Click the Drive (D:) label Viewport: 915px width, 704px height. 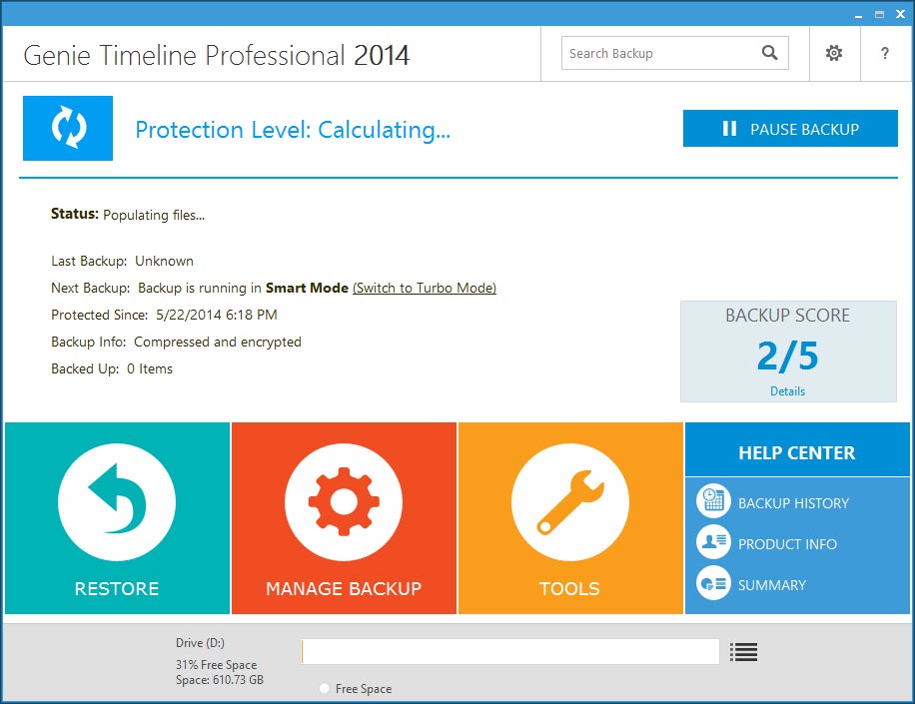coord(200,643)
